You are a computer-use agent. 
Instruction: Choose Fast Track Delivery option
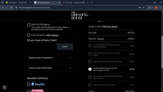[90, 54]
